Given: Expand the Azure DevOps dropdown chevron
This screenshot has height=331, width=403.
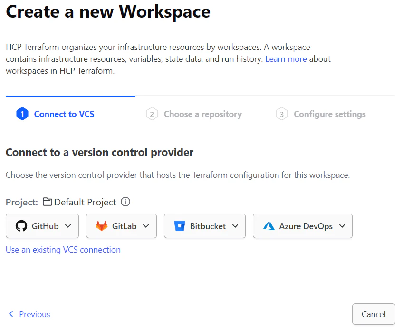Looking at the screenshot, I should (342, 226).
